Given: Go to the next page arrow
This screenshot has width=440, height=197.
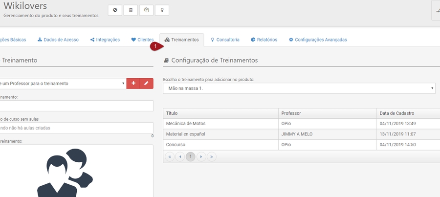Looking at the screenshot, I should pos(201,157).
